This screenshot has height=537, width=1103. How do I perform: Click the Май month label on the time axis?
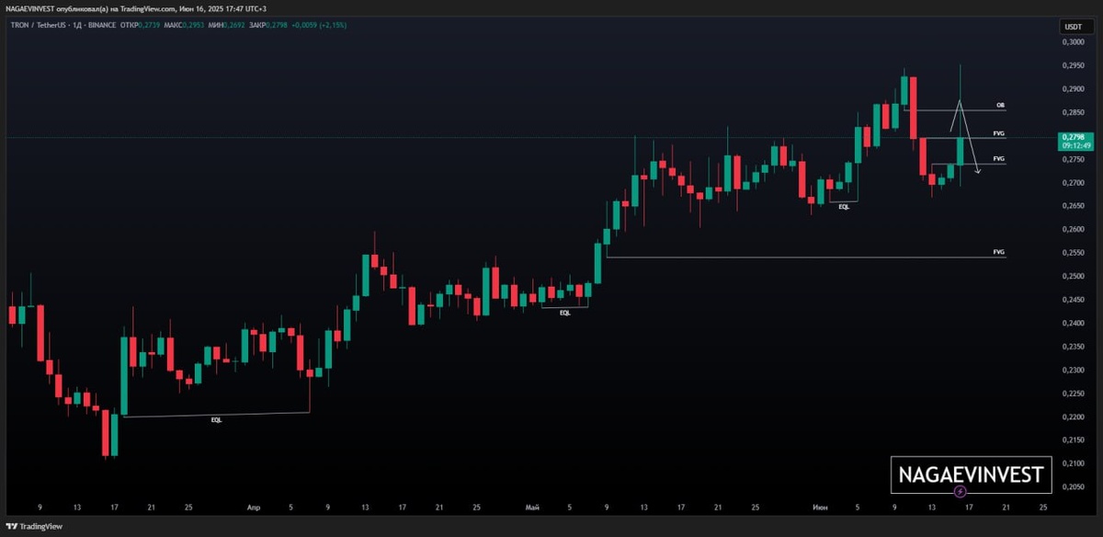pyautogui.click(x=533, y=507)
